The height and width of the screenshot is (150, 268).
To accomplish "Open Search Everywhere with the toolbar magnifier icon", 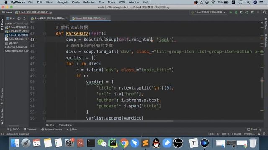I will tap(265, 12).
